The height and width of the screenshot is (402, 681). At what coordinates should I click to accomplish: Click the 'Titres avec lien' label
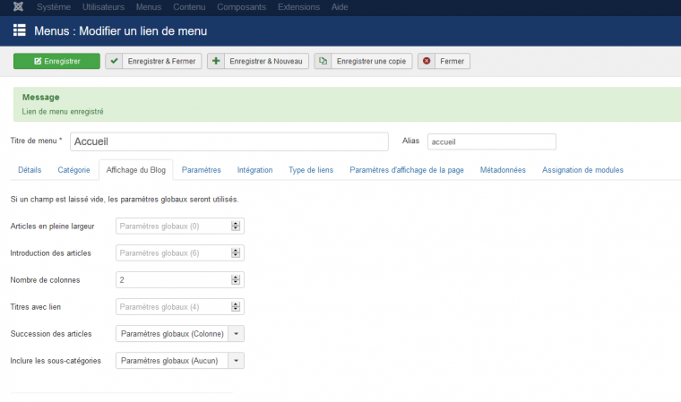[x=36, y=307]
